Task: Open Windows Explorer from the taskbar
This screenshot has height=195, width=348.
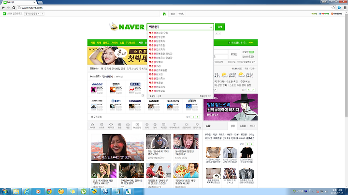Action: (x=15, y=191)
